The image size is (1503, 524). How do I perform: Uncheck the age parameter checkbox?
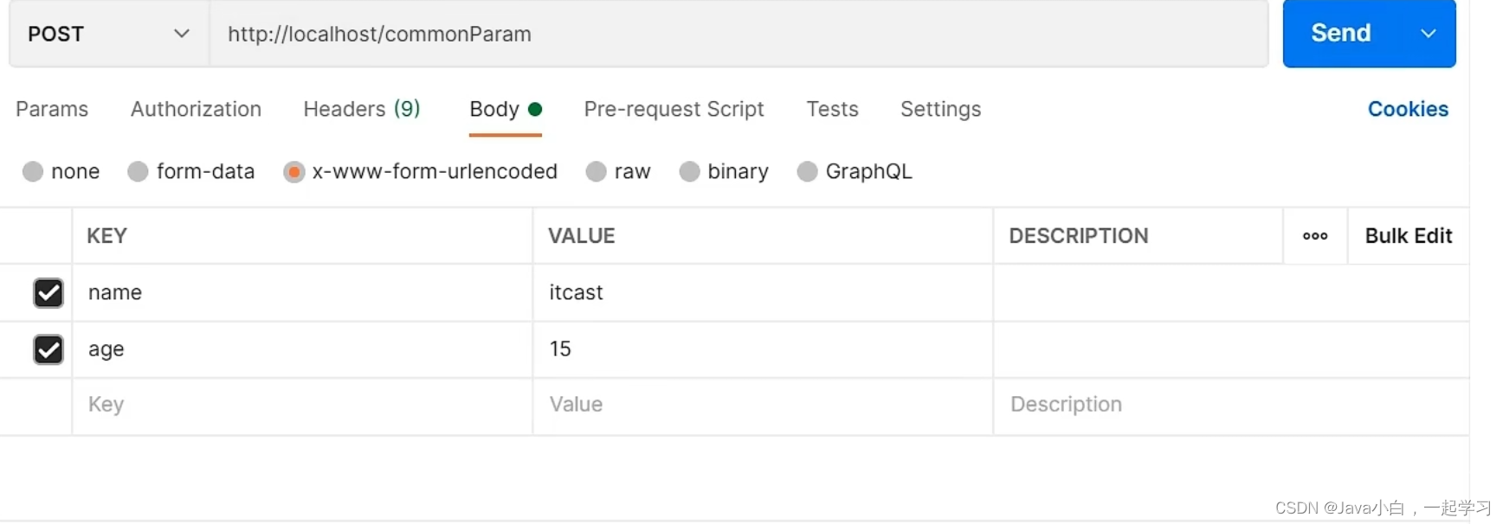48,349
